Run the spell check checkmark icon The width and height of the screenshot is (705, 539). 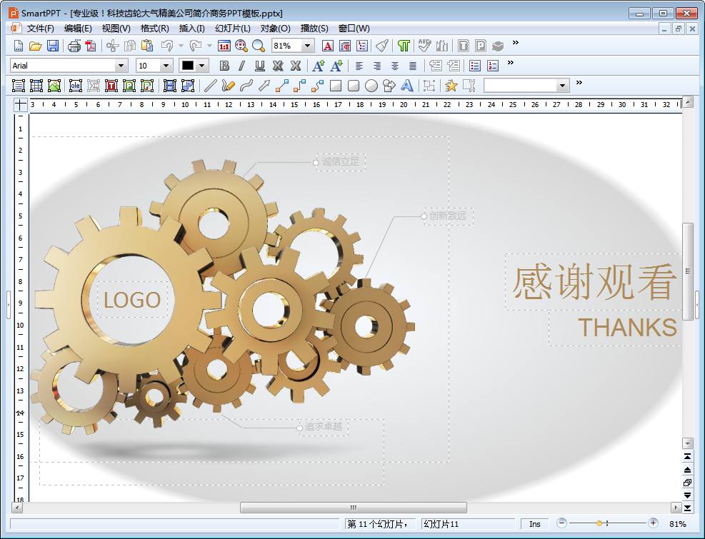click(424, 46)
